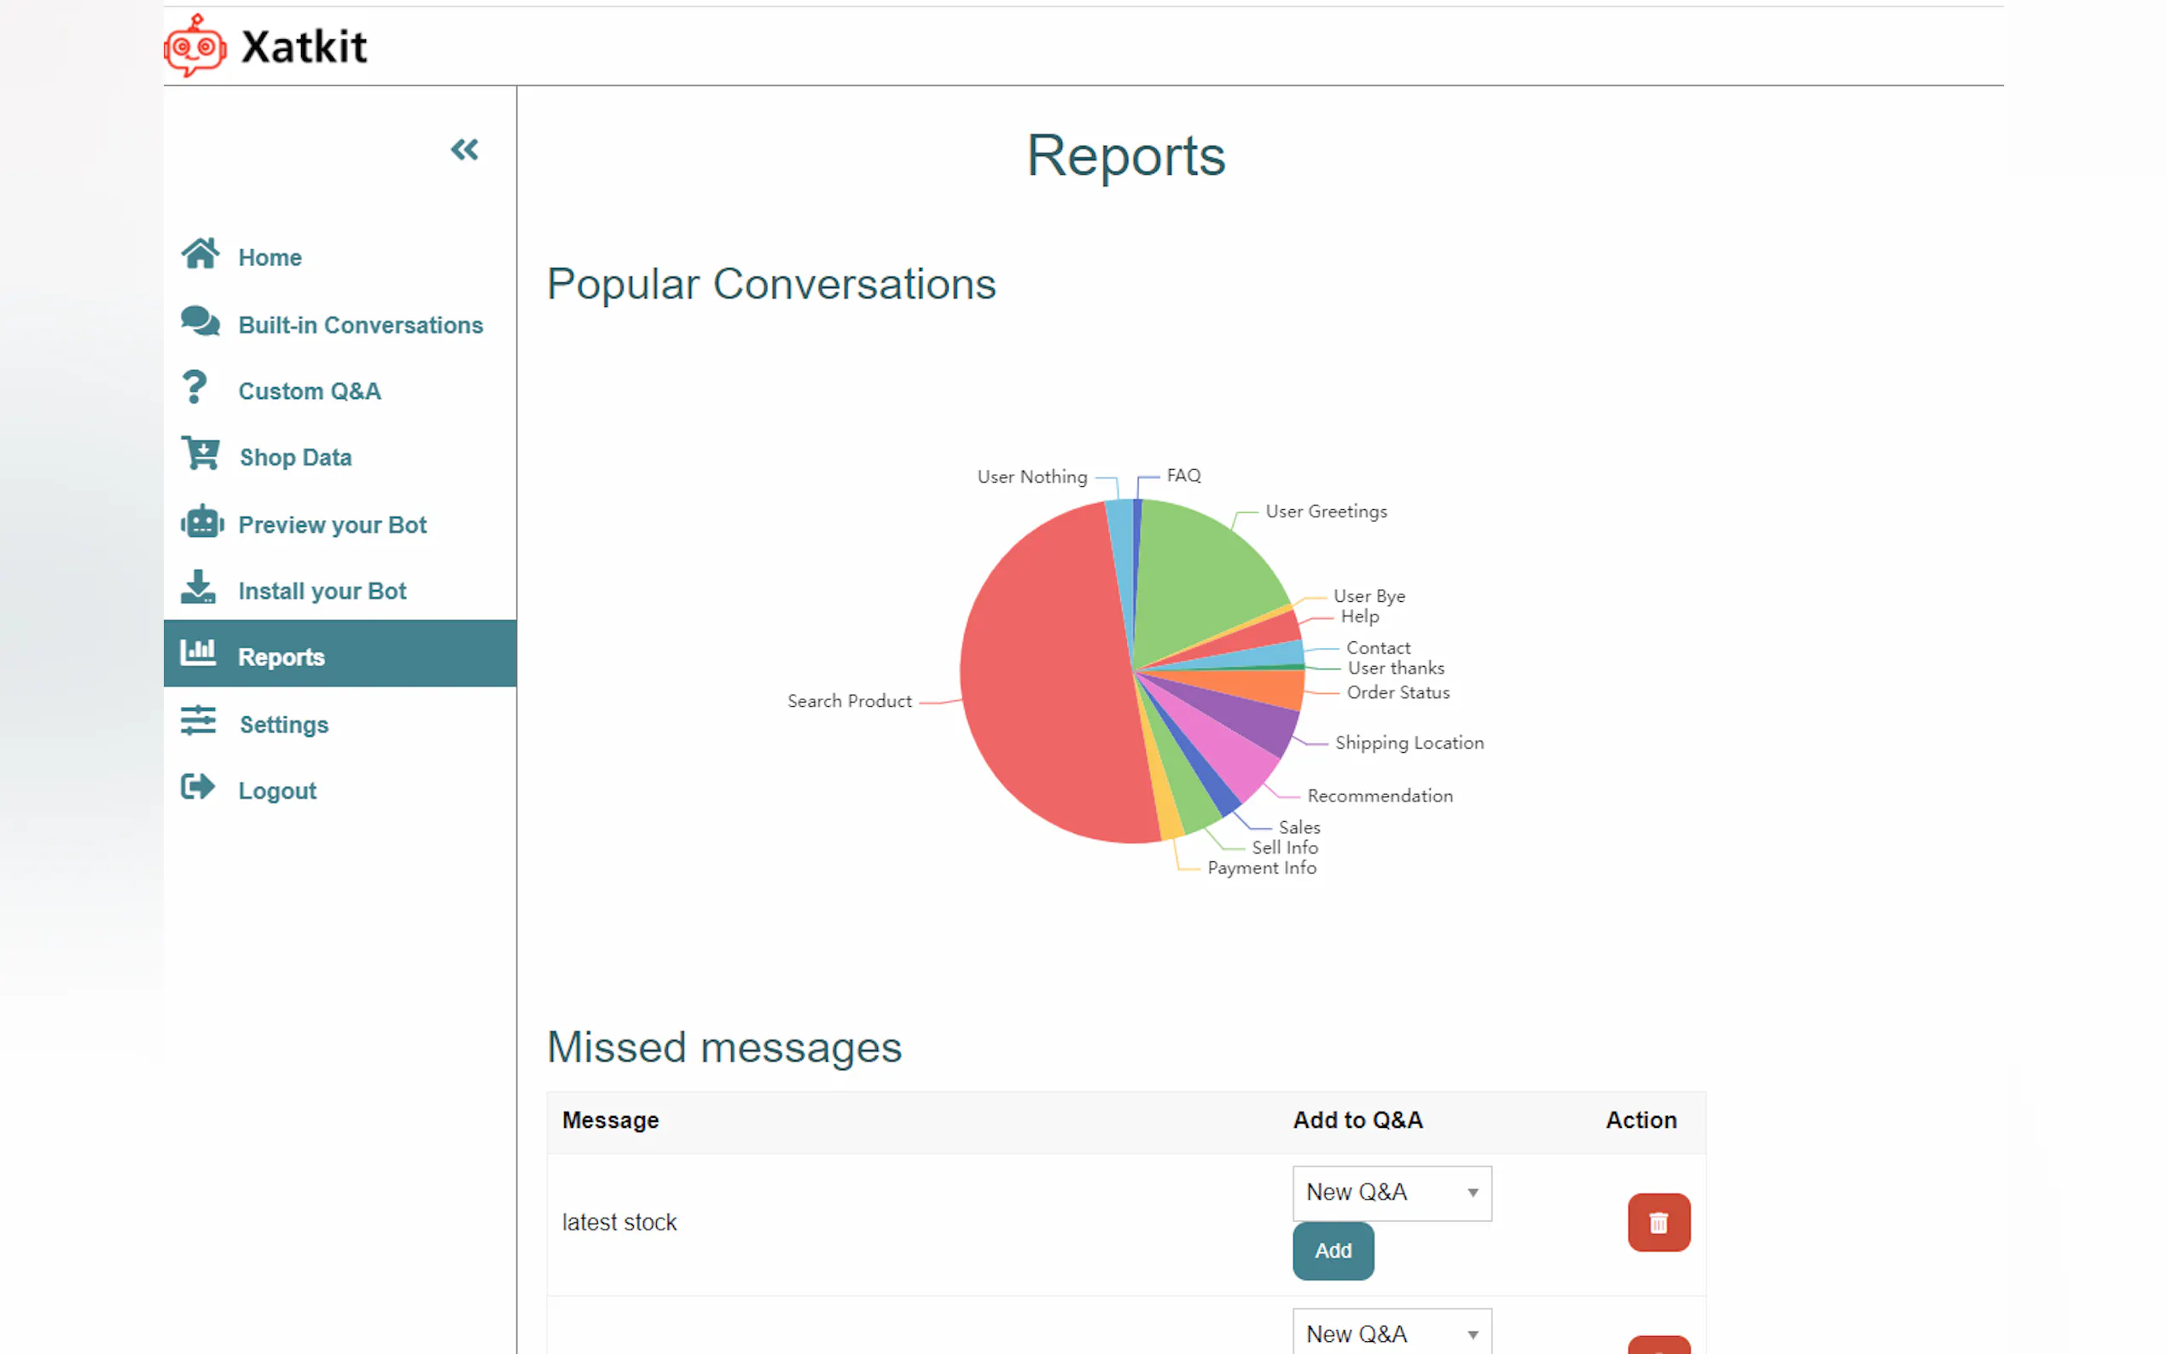
Task: Click the Logout exit arrow icon
Action: tap(198, 788)
